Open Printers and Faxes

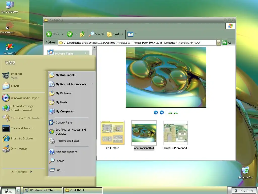pos(72,141)
